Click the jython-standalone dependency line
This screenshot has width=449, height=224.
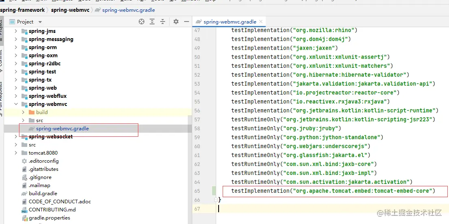[307, 138]
